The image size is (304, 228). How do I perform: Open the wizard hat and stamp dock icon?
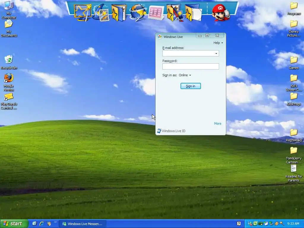click(101, 13)
